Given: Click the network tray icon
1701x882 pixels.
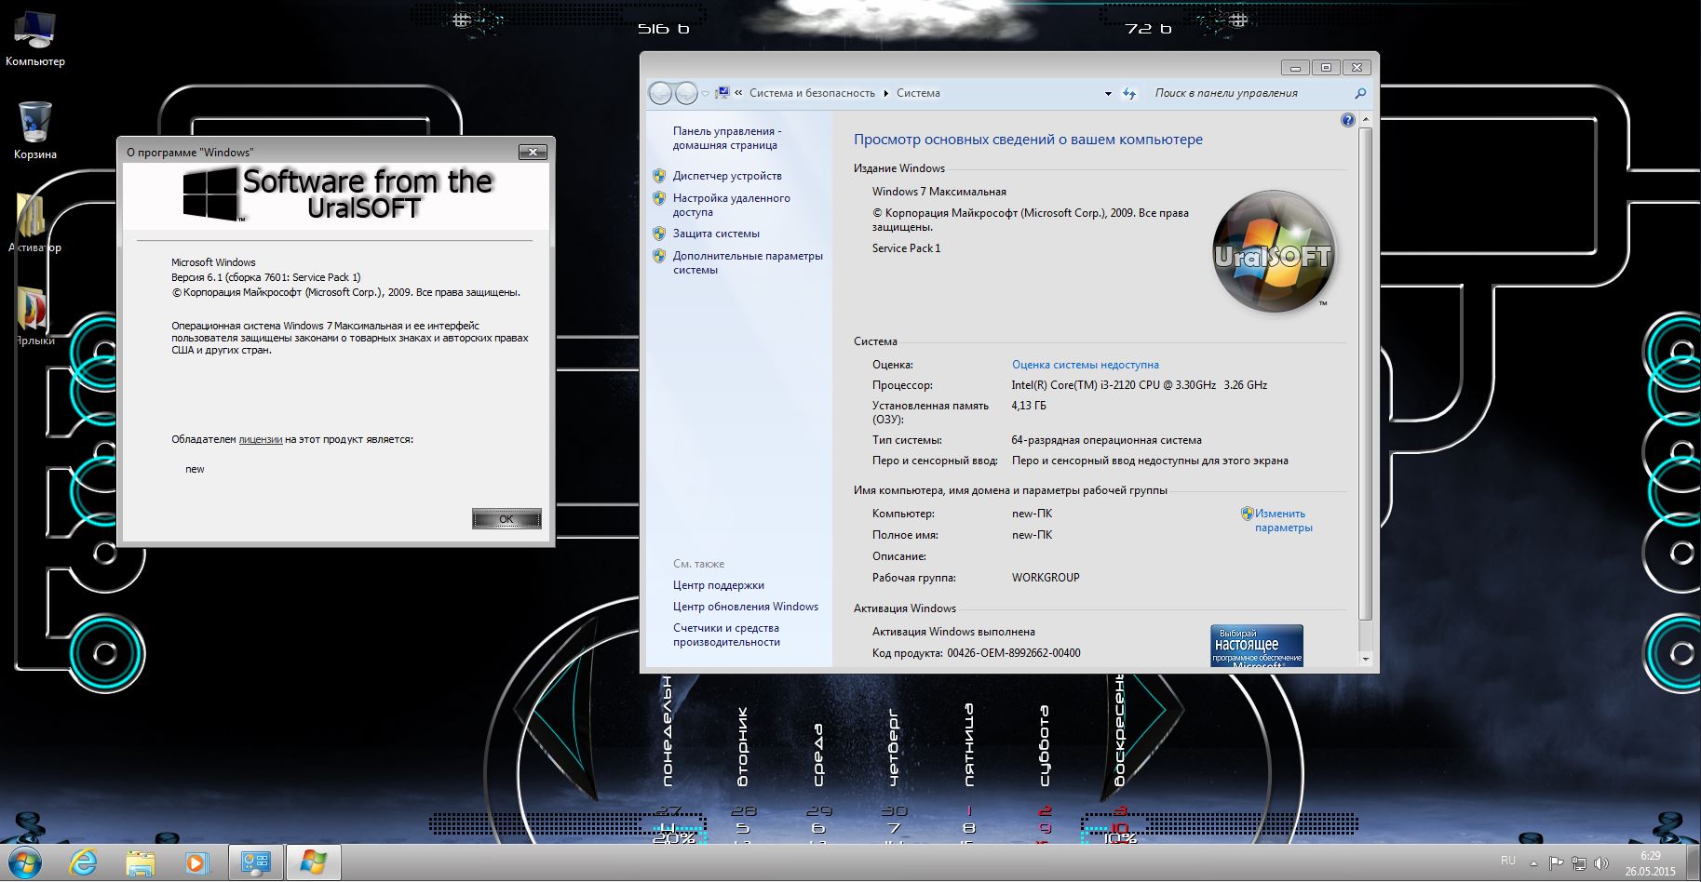Looking at the screenshot, I should click(1578, 863).
